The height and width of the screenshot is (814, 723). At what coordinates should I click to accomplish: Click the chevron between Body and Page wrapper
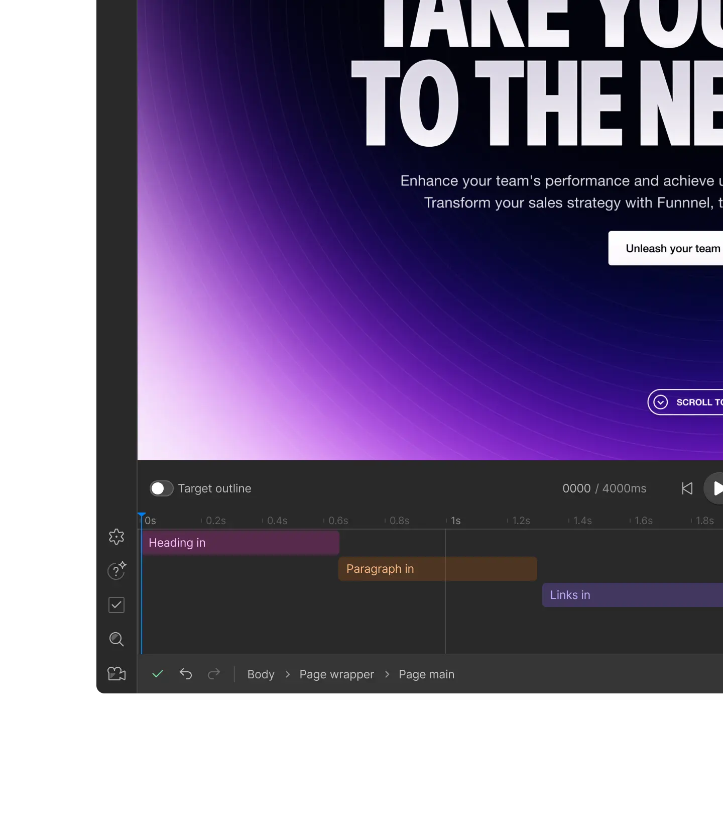pyautogui.click(x=288, y=674)
